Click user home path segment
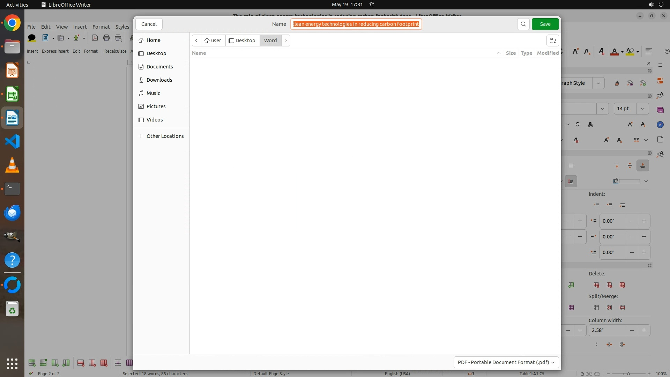The width and height of the screenshot is (670, 377). [x=213, y=40]
